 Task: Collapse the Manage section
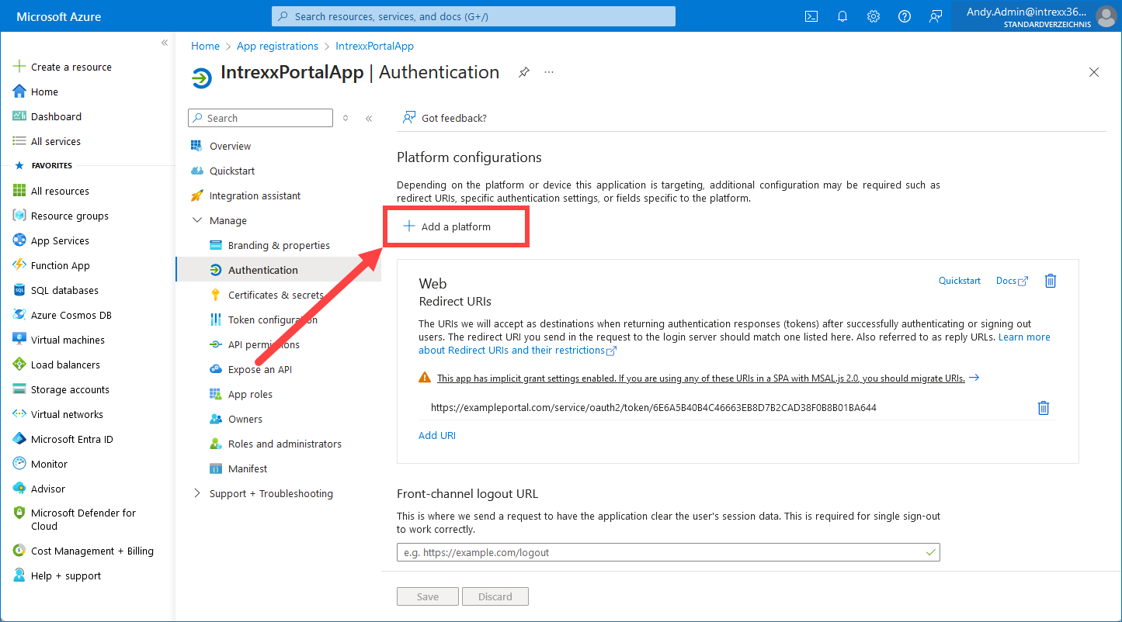point(196,220)
